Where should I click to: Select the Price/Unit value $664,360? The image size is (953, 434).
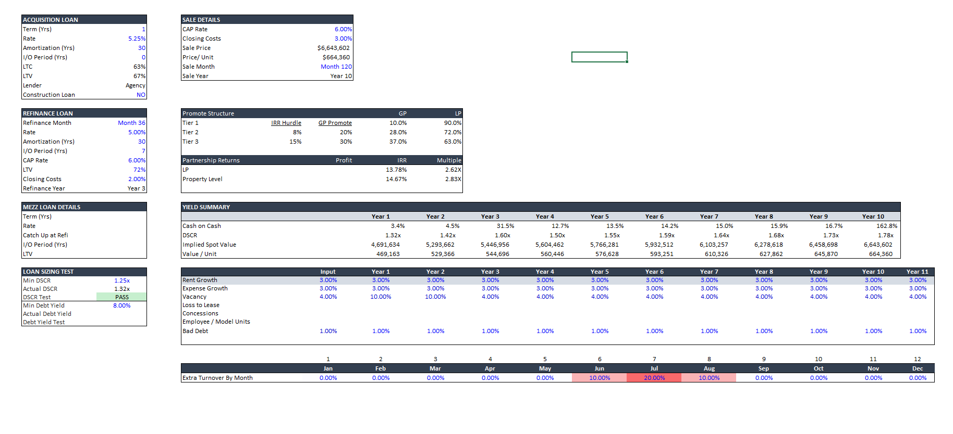tap(336, 57)
